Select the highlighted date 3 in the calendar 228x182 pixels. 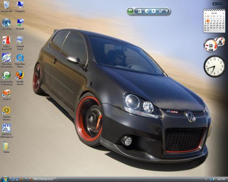coord(208,21)
